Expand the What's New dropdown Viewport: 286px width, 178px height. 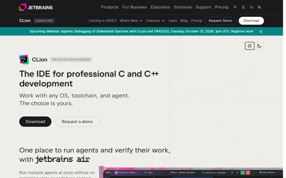(x=131, y=21)
